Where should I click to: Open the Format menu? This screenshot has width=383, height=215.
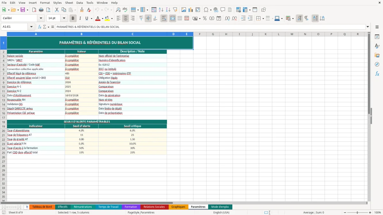[x=45, y=3]
